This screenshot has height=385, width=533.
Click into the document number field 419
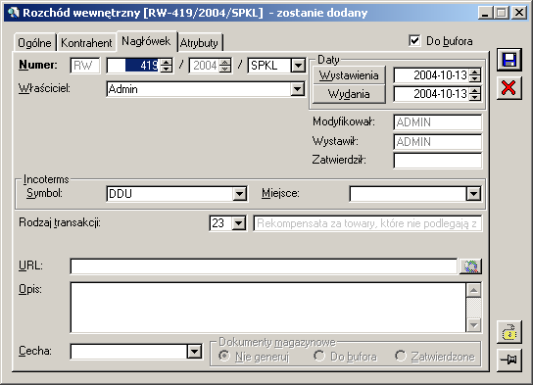[133, 66]
